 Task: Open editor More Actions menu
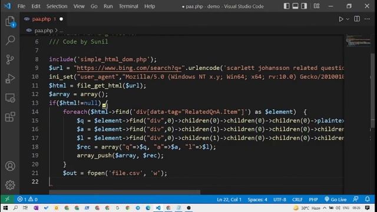[367, 19]
